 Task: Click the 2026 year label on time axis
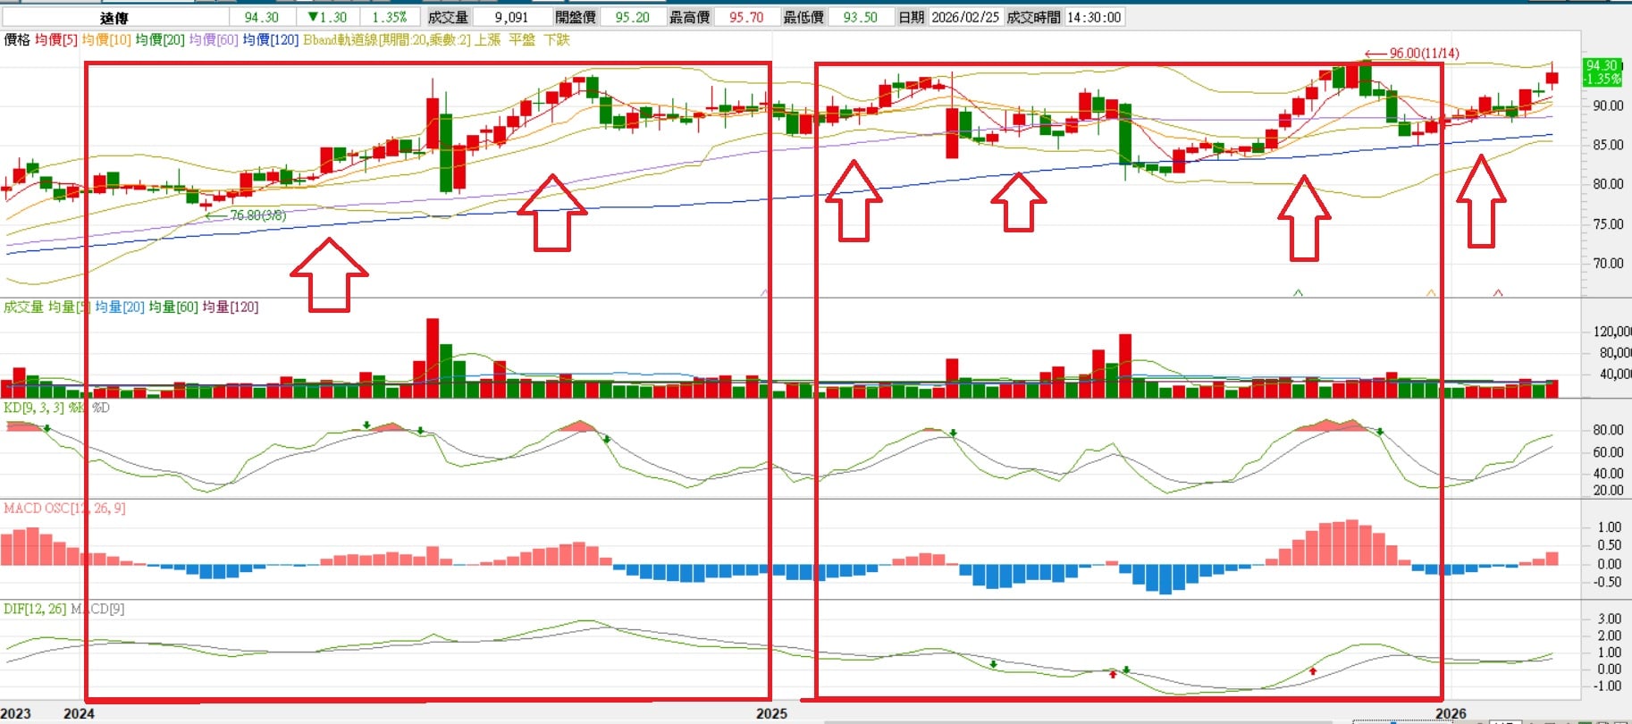tap(1451, 713)
